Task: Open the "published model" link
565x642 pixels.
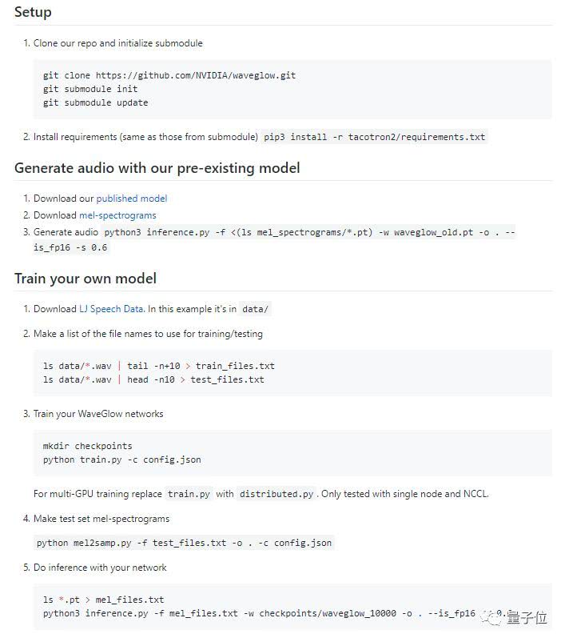Action: pos(132,199)
